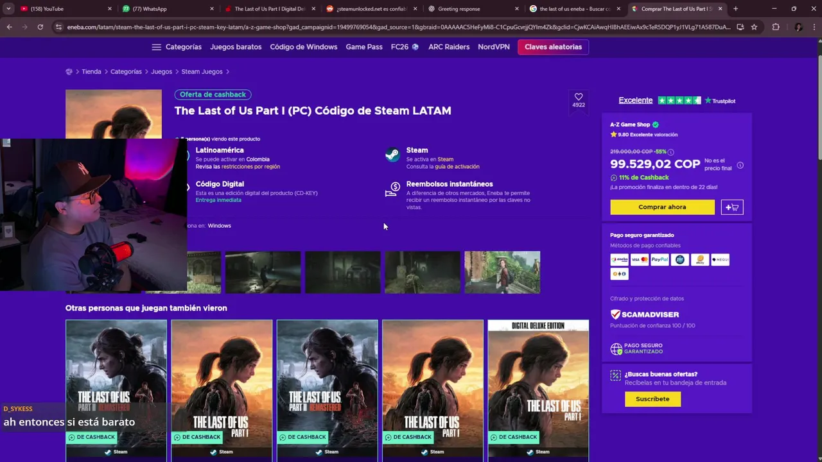Viewport: 822px width, 462px height.
Task: Click the Excelente Trustpilot link
Action: tap(635, 100)
